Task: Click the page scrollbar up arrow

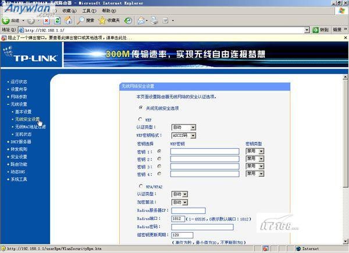Action: [345, 77]
